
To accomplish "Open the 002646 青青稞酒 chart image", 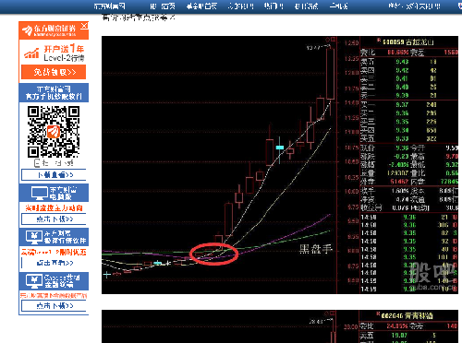I will click(x=280, y=326).
